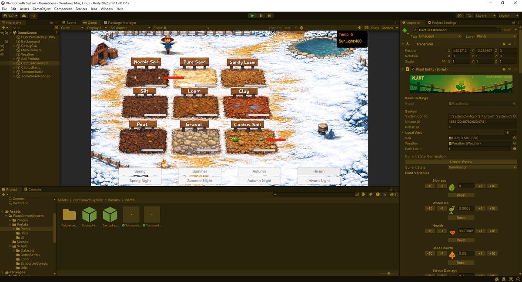Click Reset under Biomass
This screenshot has height=282, width=522.
coord(461,195)
